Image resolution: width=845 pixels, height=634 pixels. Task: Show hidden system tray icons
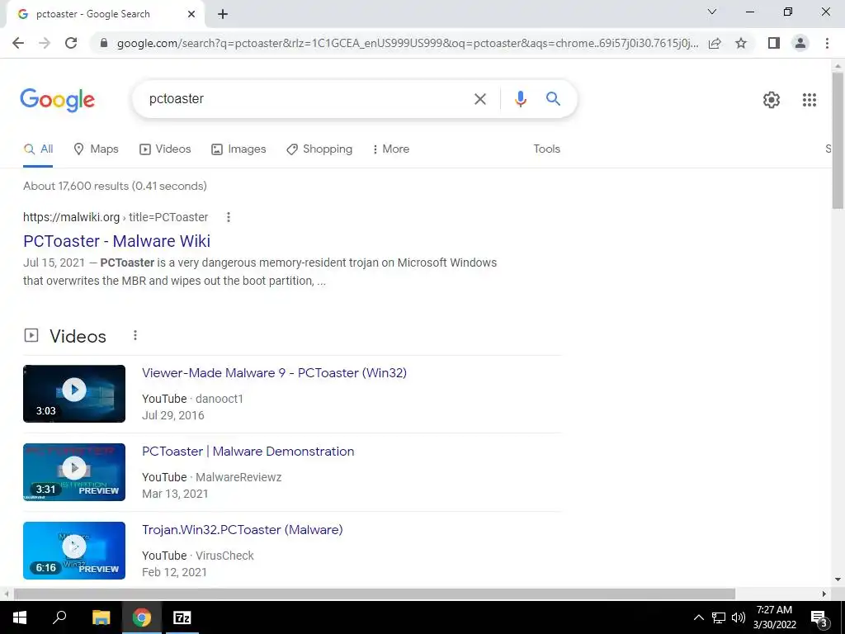tap(698, 617)
